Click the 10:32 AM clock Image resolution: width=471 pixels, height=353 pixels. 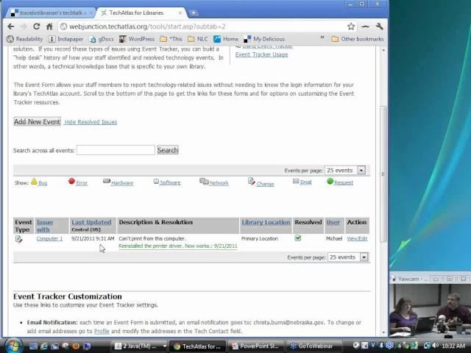click(453, 346)
